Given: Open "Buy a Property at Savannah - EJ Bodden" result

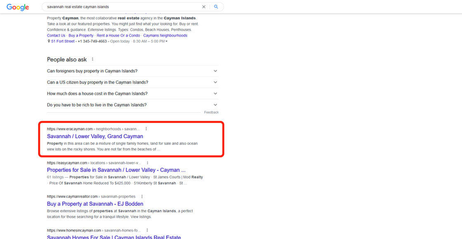Looking at the screenshot, I should pyautogui.click(x=95, y=204).
